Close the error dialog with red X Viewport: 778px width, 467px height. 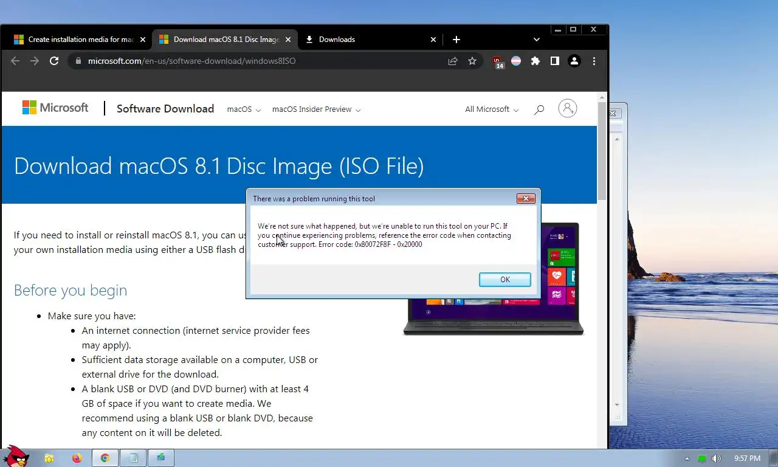point(526,198)
